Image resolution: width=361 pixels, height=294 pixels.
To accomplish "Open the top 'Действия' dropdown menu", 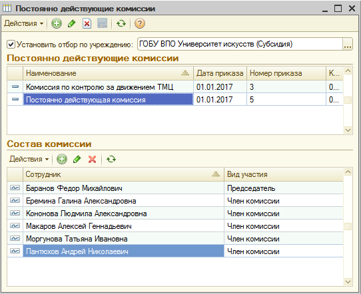I will [x=24, y=23].
